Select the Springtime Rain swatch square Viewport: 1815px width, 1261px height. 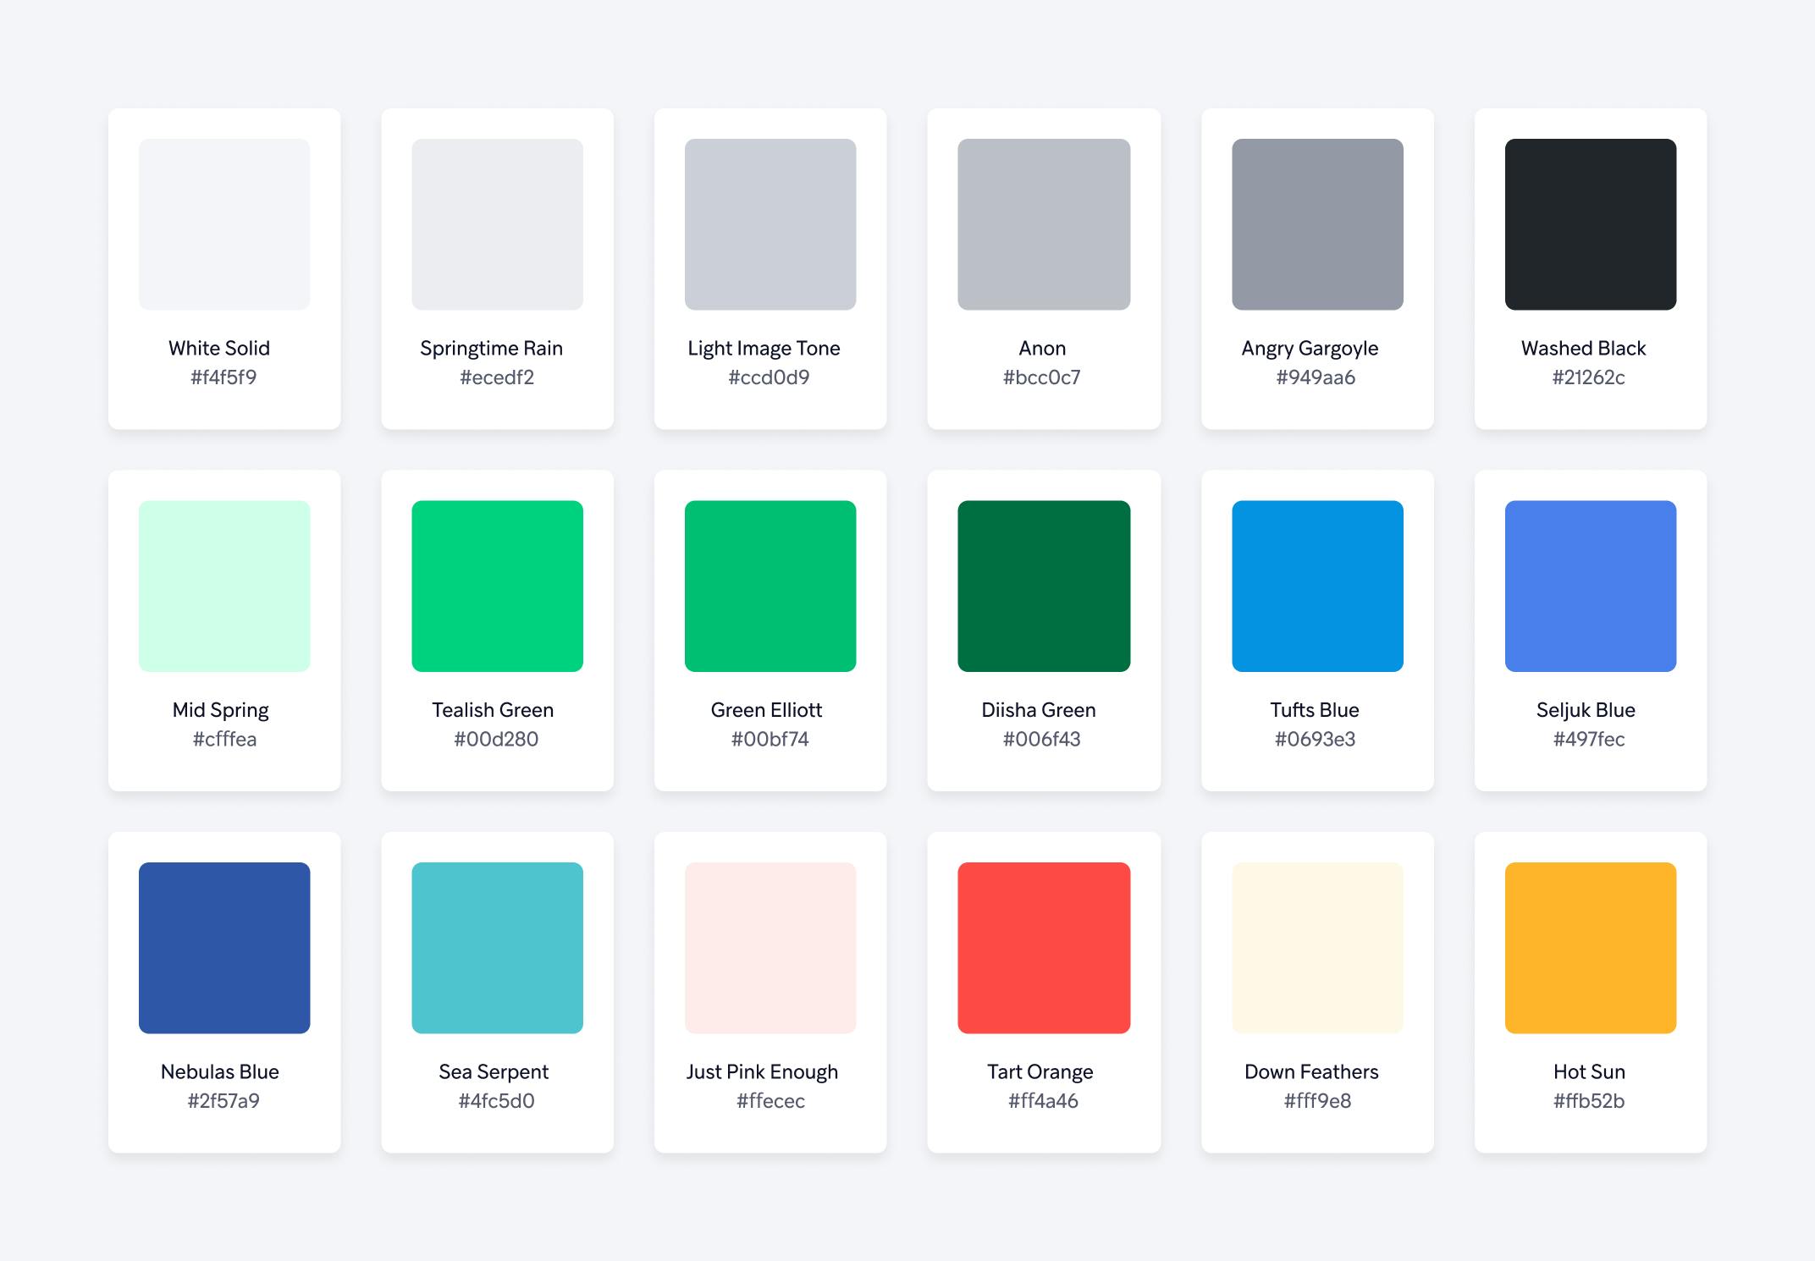(497, 224)
